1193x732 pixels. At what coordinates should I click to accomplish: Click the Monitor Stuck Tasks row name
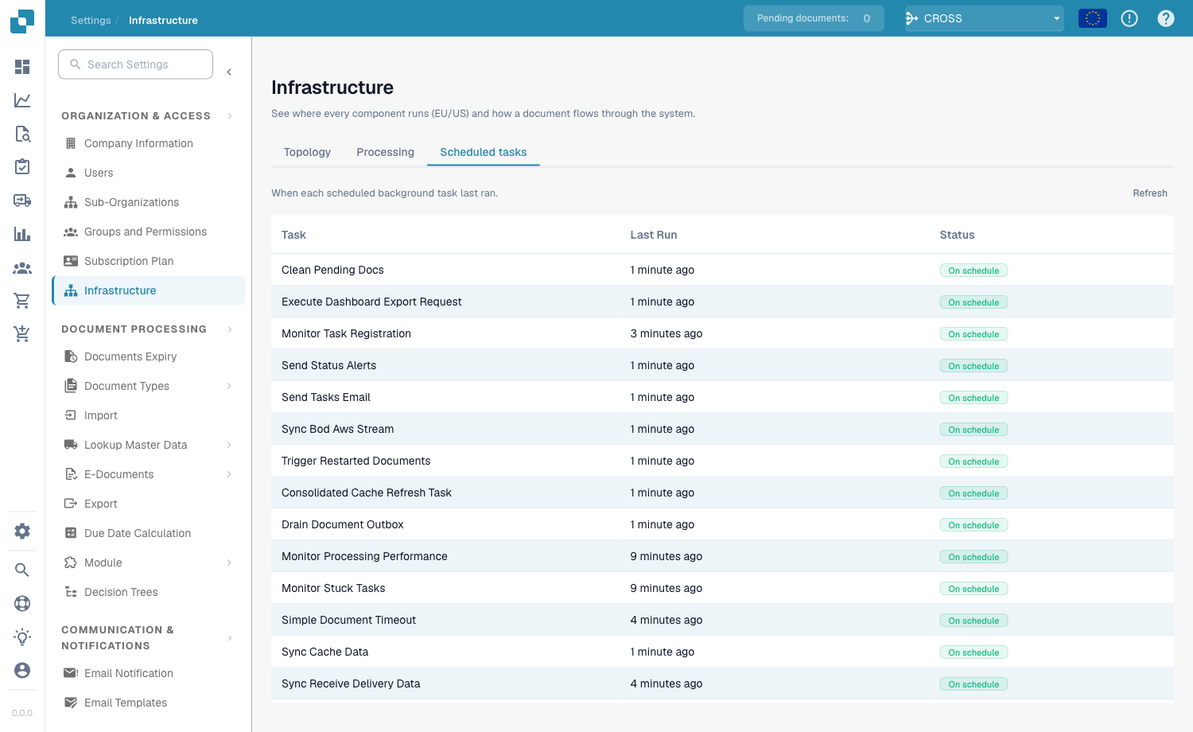click(x=333, y=588)
